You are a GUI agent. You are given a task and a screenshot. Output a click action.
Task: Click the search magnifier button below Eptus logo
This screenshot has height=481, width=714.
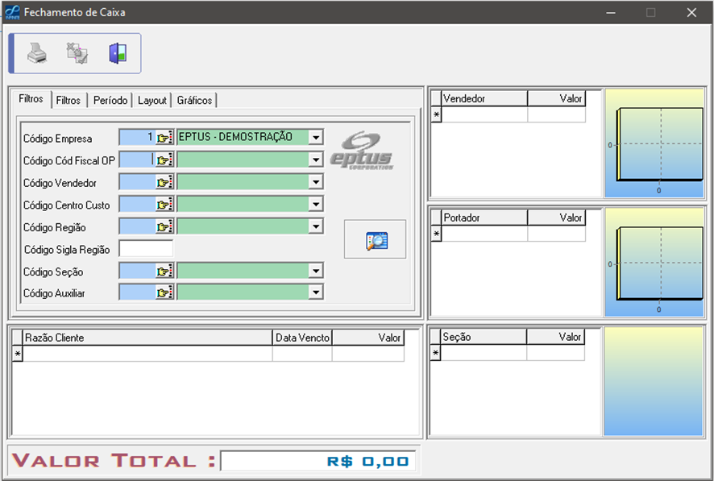(375, 239)
